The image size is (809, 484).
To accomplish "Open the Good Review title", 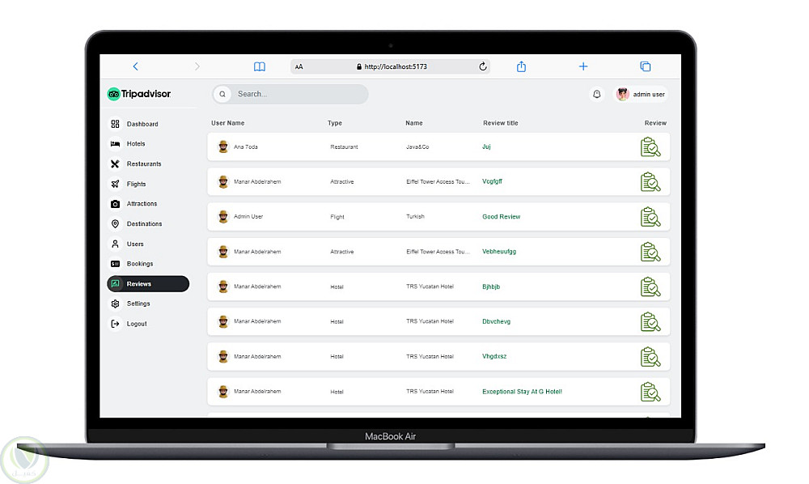I will click(501, 217).
